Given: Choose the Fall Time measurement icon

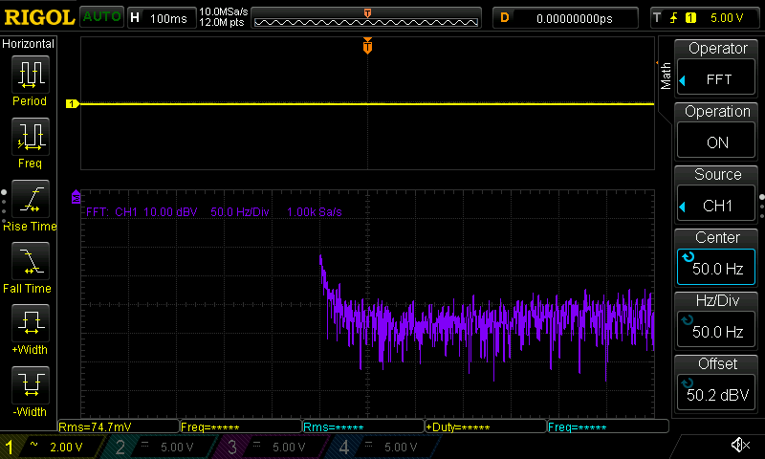Looking at the screenshot, I should tap(29, 262).
